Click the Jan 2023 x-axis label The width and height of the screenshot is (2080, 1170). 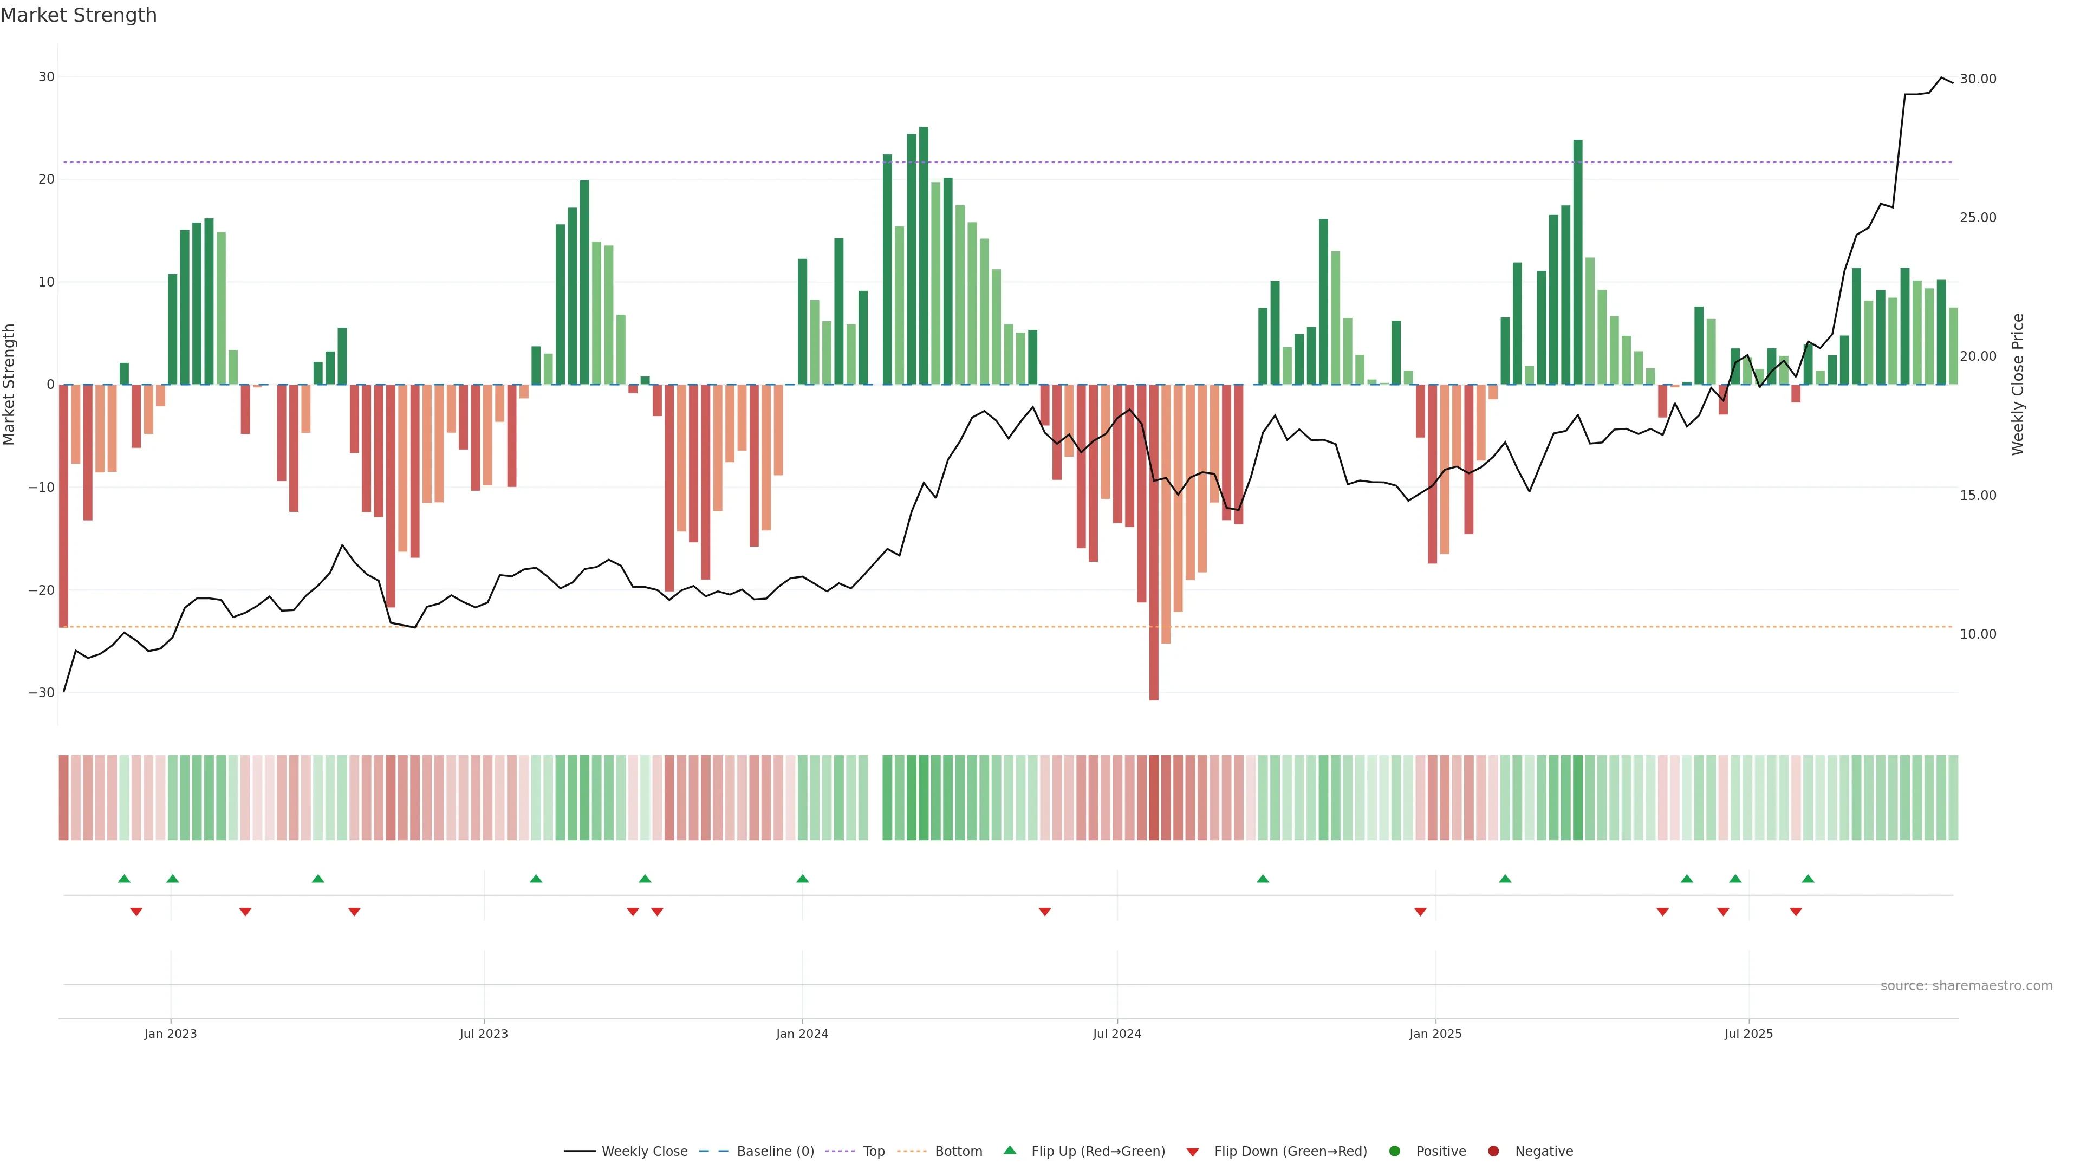(171, 1033)
